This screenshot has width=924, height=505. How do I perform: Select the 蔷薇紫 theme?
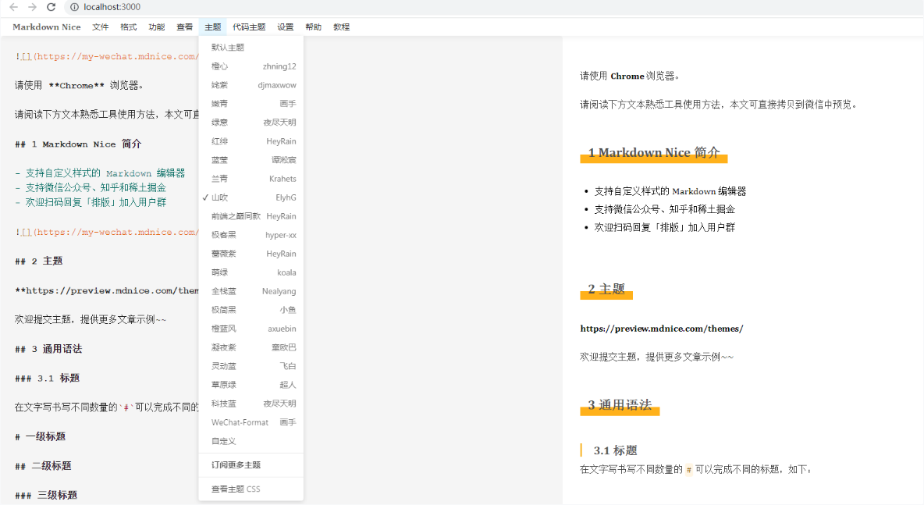pyautogui.click(x=251, y=254)
